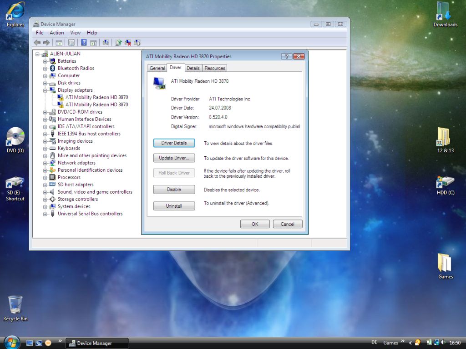The image size is (466, 349).
Task: Expand Universal Serial Bus controllers node
Action: pyautogui.click(x=45, y=214)
